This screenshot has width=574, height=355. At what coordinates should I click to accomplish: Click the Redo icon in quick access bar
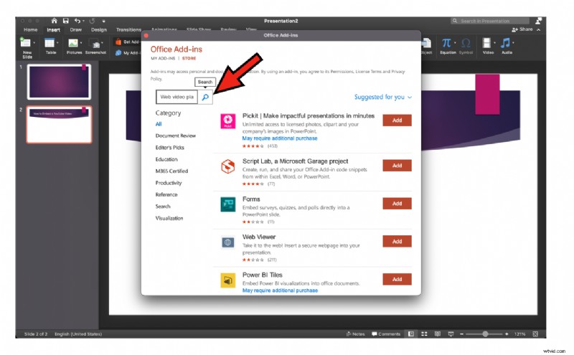[x=93, y=21]
